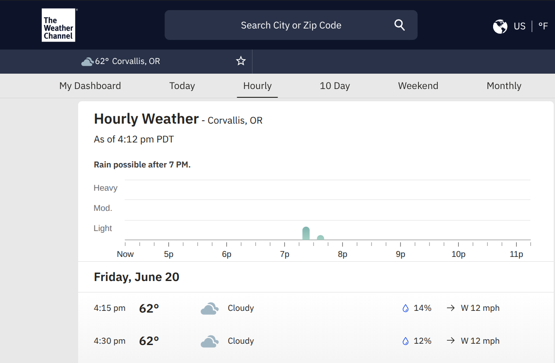555x363 pixels.
Task: Open the US region selector
Action: (x=519, y=26)
